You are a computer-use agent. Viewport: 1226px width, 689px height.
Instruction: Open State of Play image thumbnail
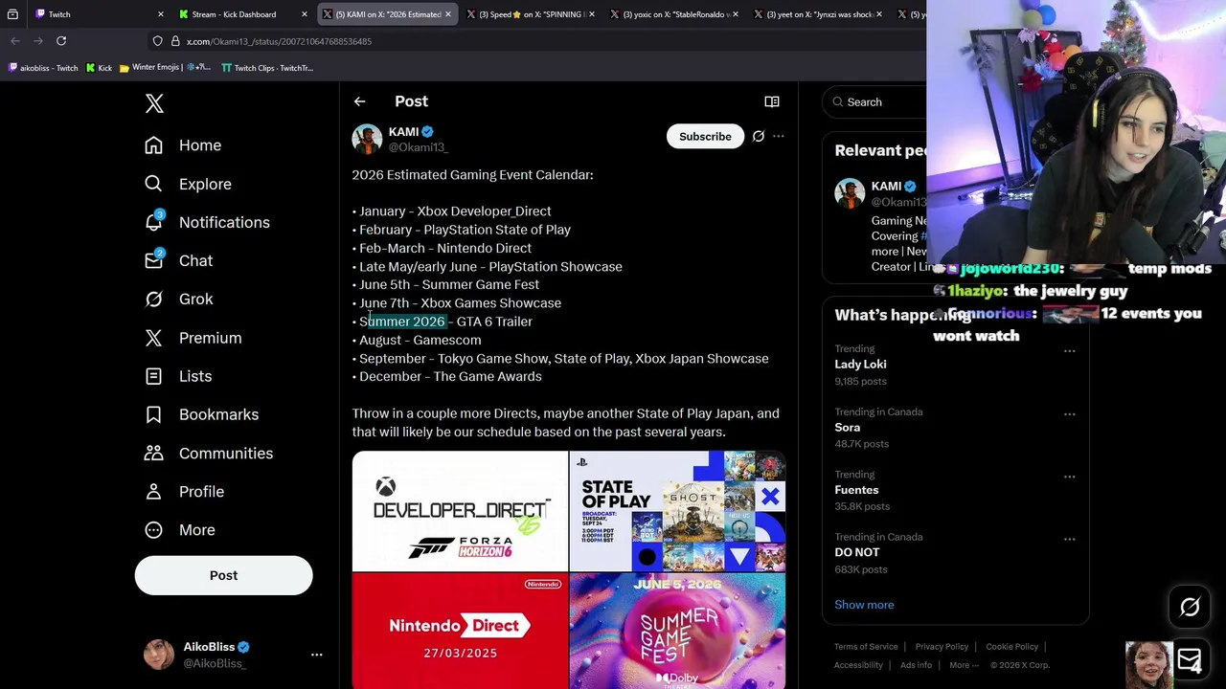click(x=677, y=511)
